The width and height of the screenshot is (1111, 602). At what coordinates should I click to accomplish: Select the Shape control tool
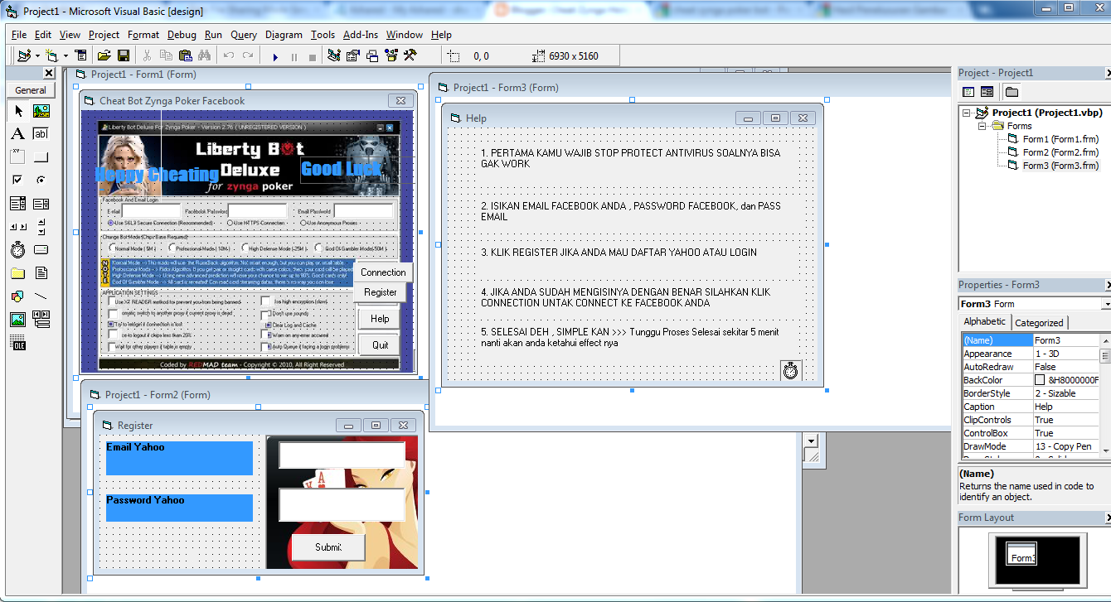click(18, 296)
